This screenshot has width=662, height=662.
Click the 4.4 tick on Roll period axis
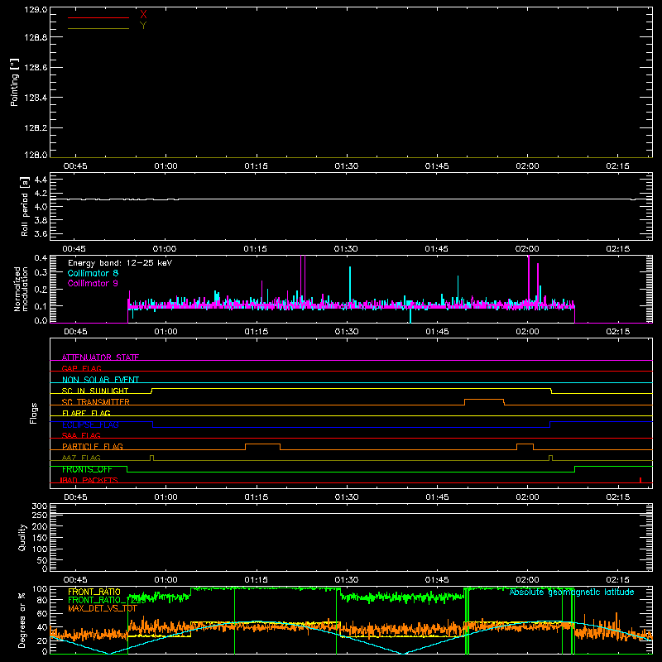pos(41,180)
